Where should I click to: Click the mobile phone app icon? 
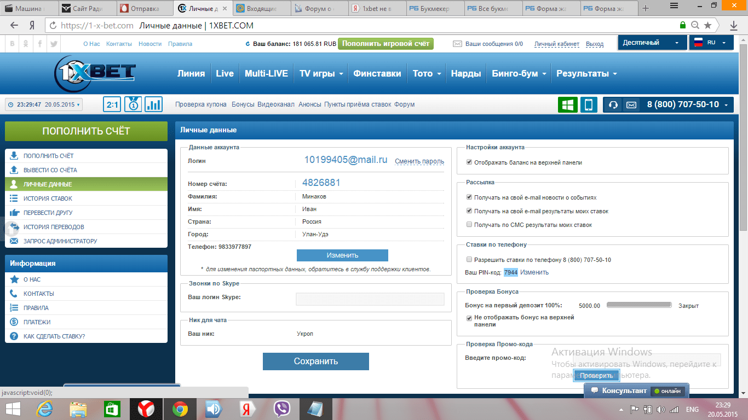pyautogui.click(x=589, y=104)
